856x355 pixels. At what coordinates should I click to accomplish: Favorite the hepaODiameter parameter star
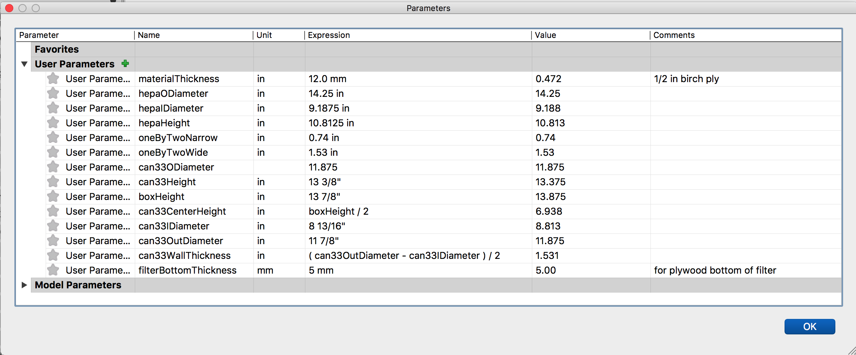pyautogui.click(x=53, y=93)
